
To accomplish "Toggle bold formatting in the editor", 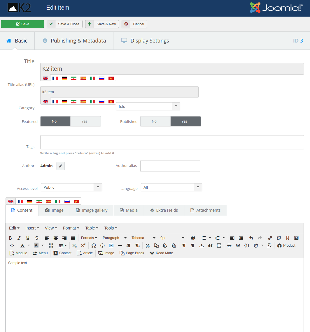I will click(x=10, y=238).
